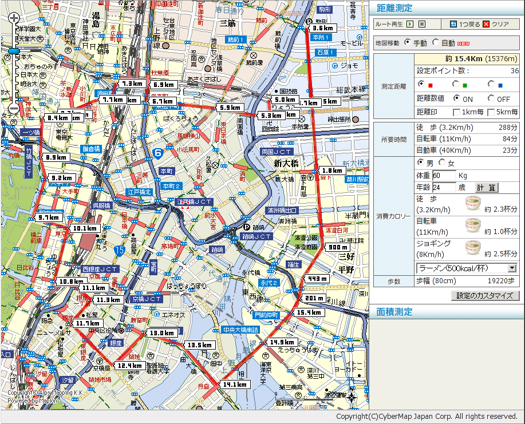
Task: Click the 14.9km route marker
Action: [282, 342]
